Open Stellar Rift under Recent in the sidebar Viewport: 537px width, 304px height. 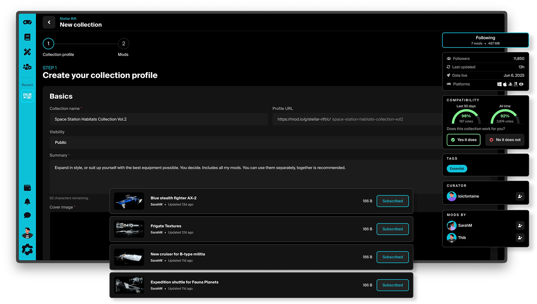27,96
